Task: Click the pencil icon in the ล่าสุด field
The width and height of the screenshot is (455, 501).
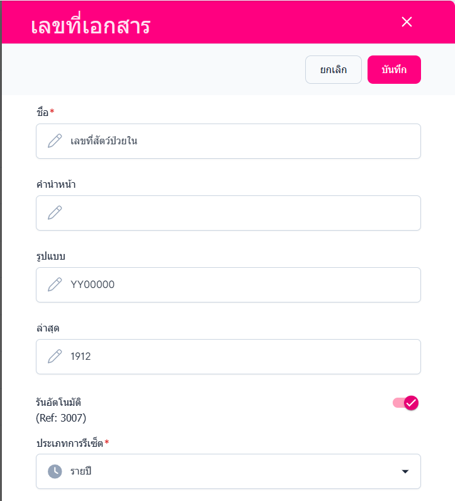Action: click(x=55, y=357)
